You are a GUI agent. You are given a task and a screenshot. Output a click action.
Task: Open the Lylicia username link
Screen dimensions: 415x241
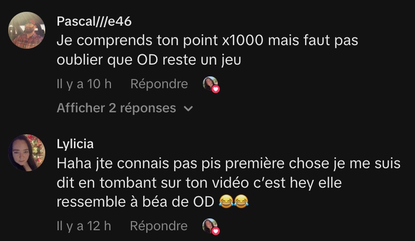75,144
